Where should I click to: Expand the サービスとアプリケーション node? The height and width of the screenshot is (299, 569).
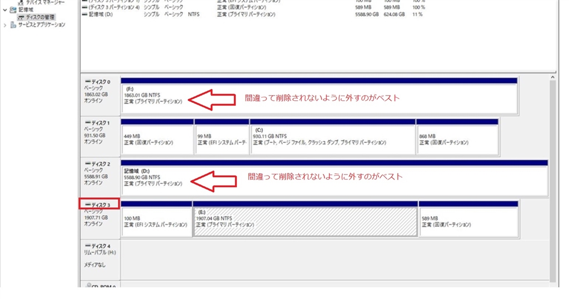[x=4, y=25]
